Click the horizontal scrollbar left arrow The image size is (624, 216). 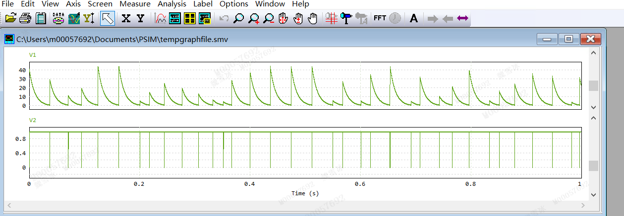tap(9, 205)
